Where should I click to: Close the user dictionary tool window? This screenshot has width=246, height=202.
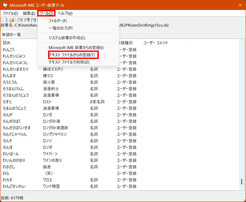point(240,5)
